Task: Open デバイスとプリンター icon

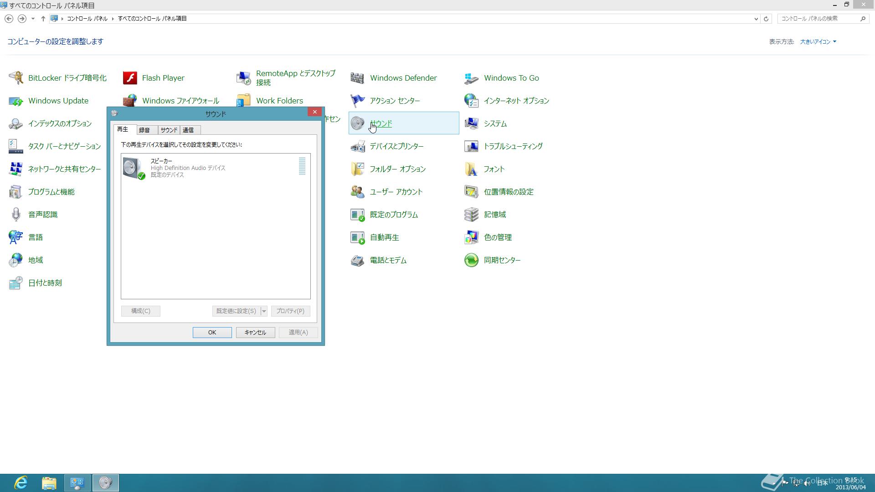Action: tap(358, 146)
